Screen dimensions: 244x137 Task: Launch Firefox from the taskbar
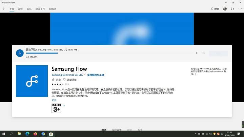point(35,134)
